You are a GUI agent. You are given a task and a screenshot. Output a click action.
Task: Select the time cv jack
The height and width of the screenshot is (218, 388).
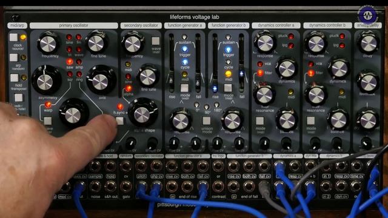[x=356, y=167]
